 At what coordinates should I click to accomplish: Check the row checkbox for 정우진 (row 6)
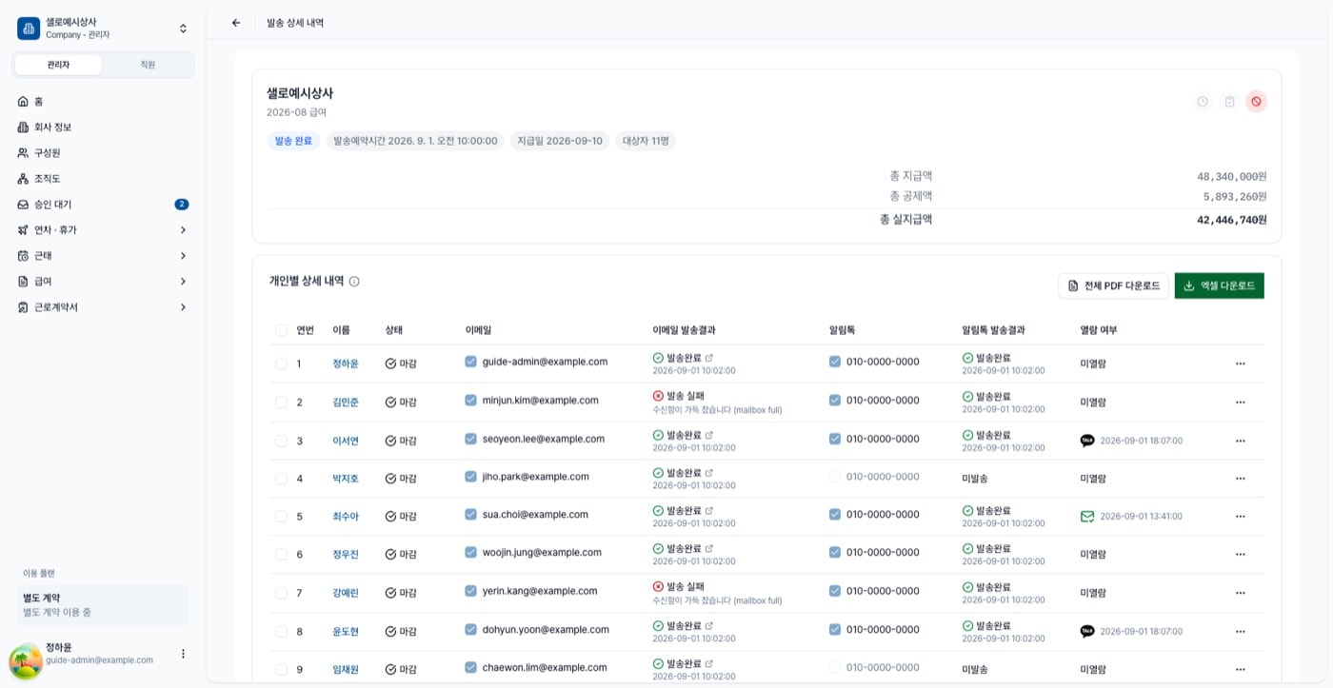tap(281, 554)
